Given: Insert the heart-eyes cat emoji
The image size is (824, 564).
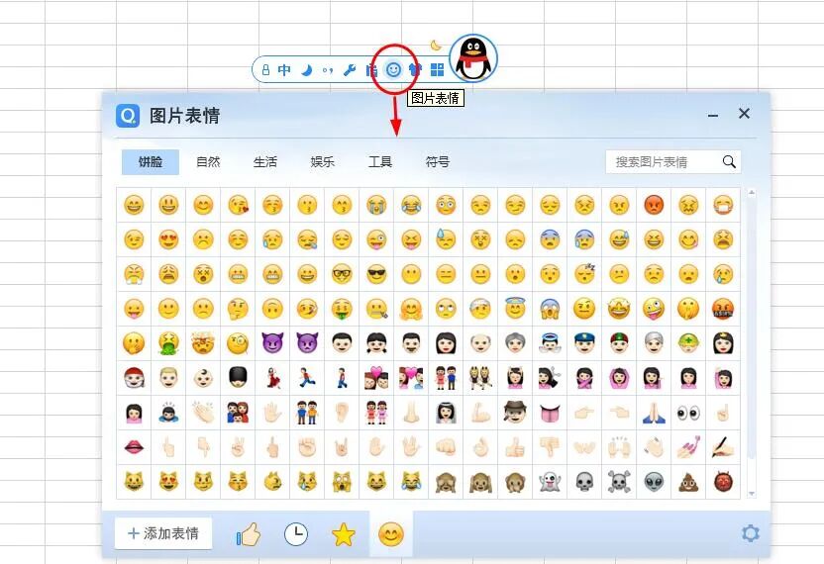Looking at the screenshot, I should 168,482.
